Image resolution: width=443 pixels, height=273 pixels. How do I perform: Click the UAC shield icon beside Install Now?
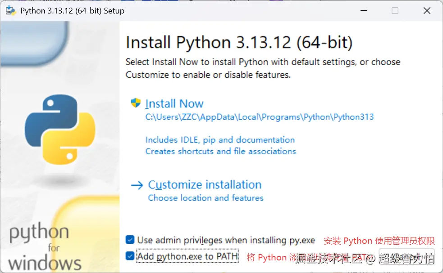(136, 103)
